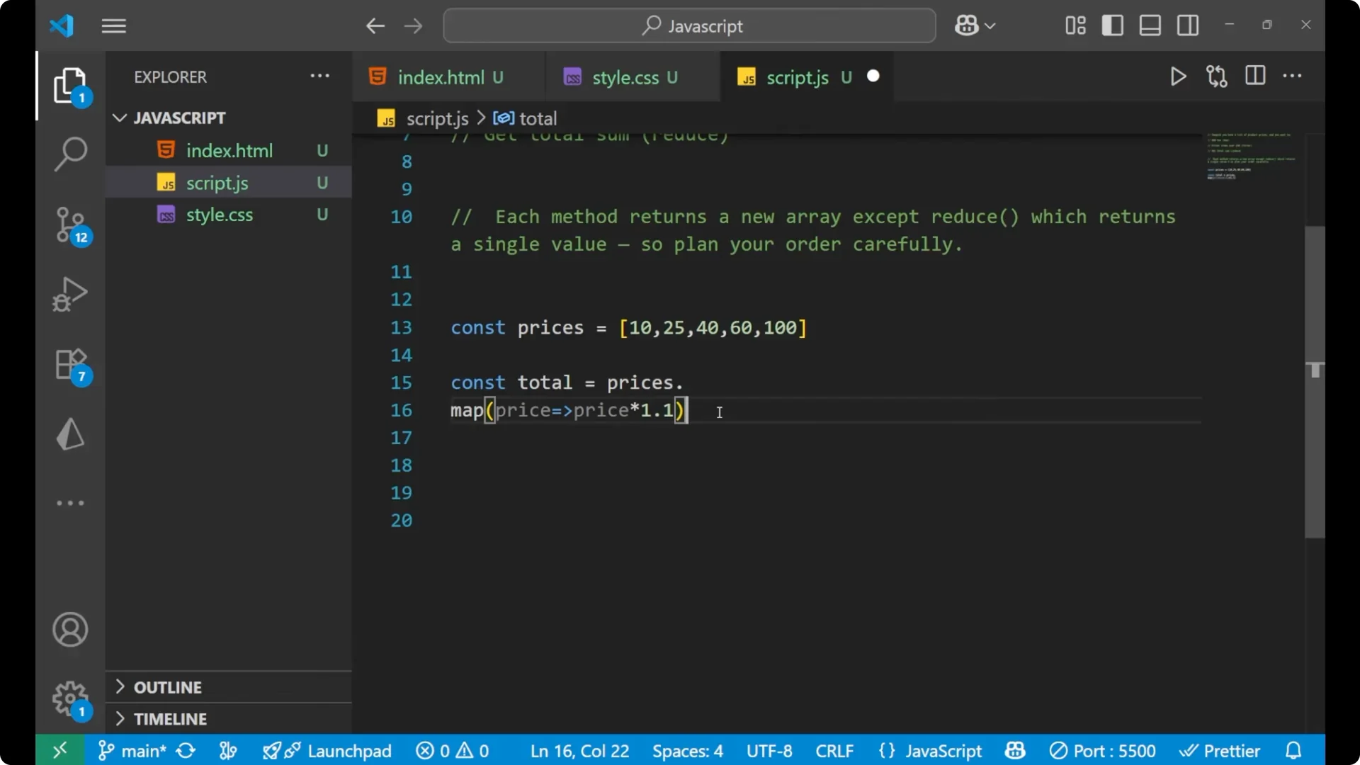The height and width of the screenshot is (765, 1360).
Task: Switch to the style.css tab
Action: (630, 77)
